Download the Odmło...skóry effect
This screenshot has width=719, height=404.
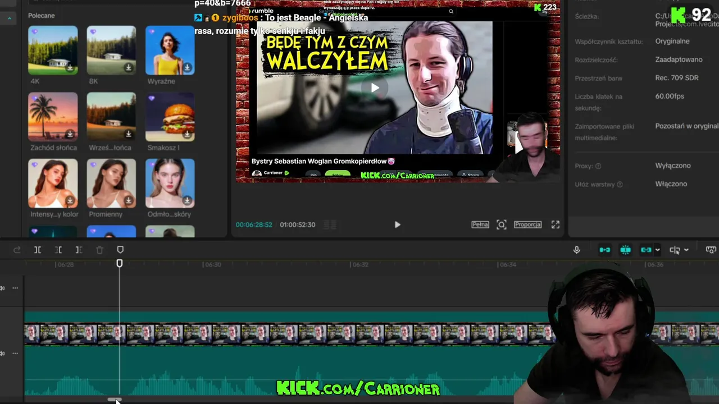[187, 200]
